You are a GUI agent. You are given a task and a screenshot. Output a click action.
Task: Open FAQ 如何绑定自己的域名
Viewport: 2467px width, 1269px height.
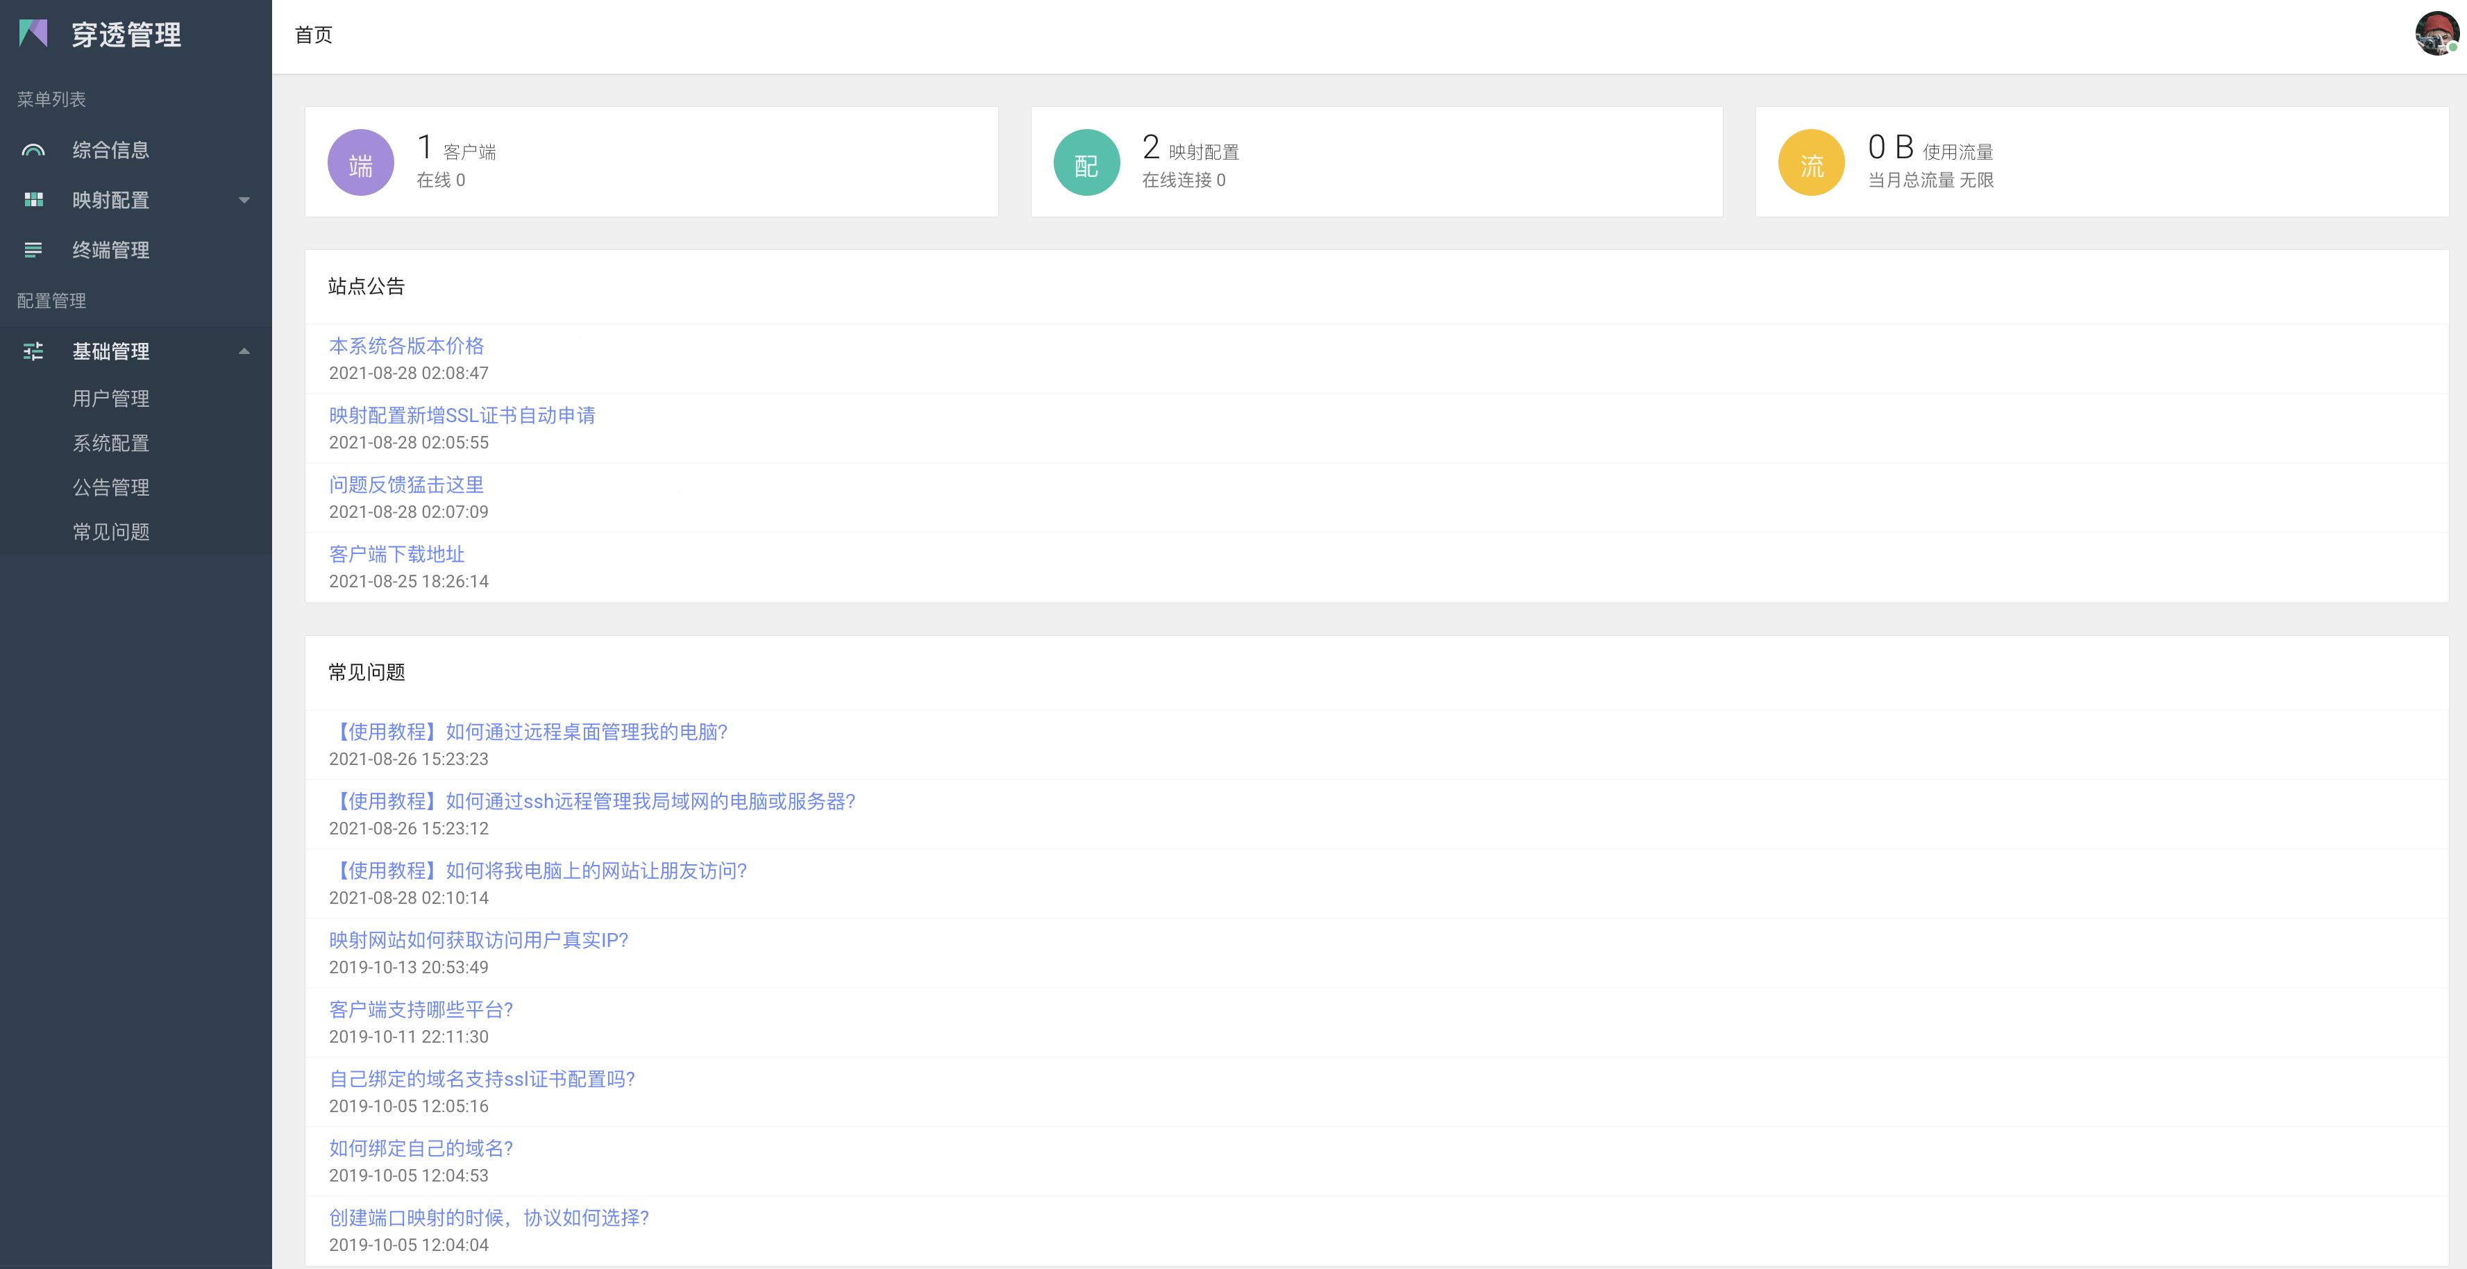tap(421, 1148)
